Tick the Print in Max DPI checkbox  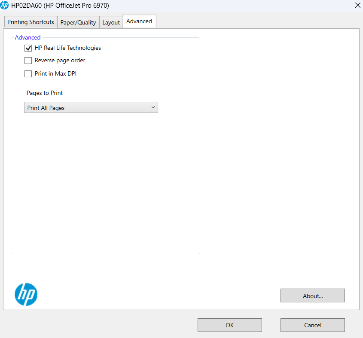pyautogui.click(x=28, y=74)
